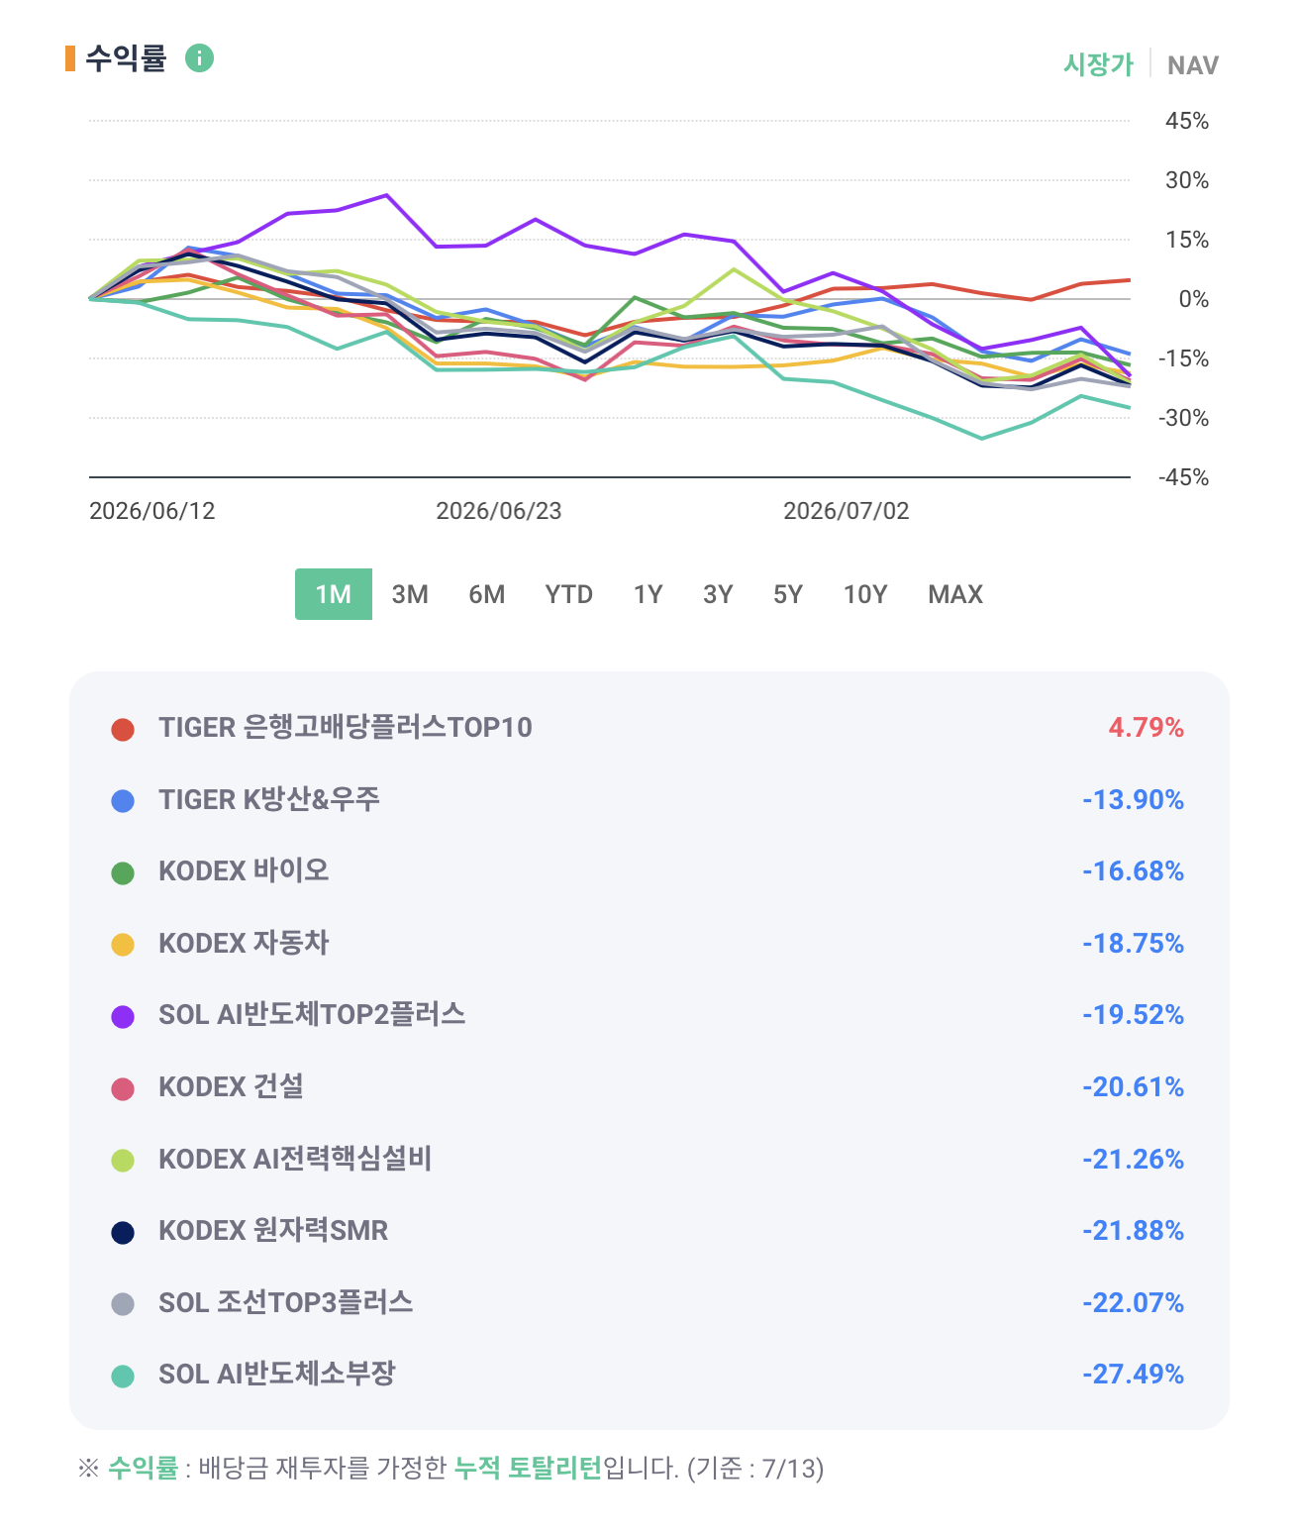
Task: Select the 1Y period tab
Action: coord(649,594)
